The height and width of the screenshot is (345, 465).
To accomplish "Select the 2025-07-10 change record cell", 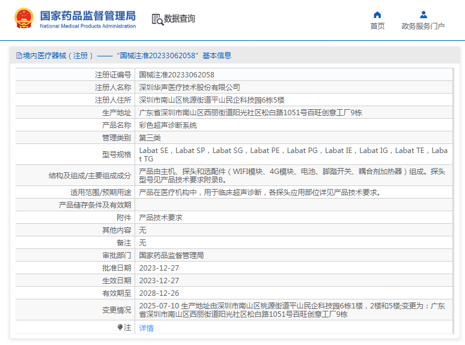I will point(294,310).
